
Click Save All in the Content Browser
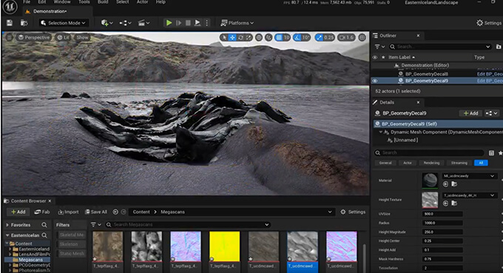(96, 212)
